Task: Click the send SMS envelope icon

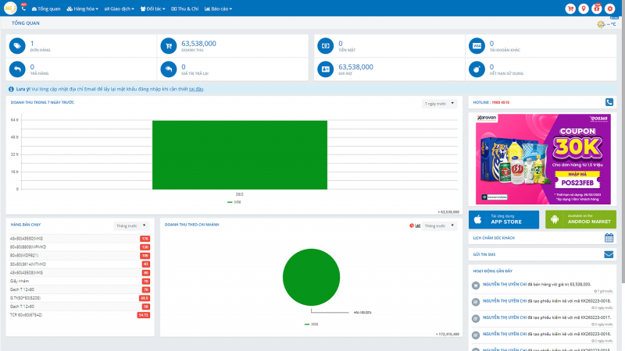Action: coord(609,254)
